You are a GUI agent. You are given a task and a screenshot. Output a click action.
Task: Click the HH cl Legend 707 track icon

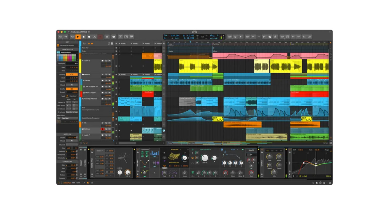[x=84, y=87]
